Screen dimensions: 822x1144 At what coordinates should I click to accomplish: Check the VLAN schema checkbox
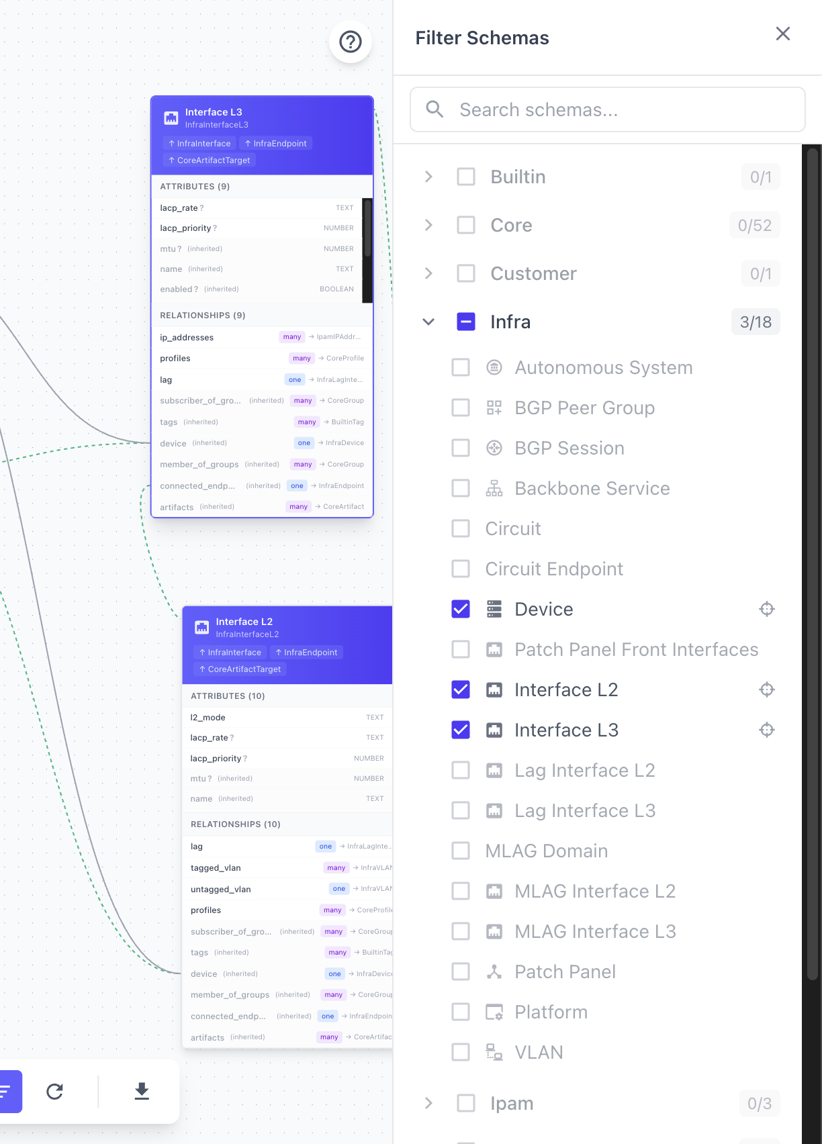coord(461,1052)
